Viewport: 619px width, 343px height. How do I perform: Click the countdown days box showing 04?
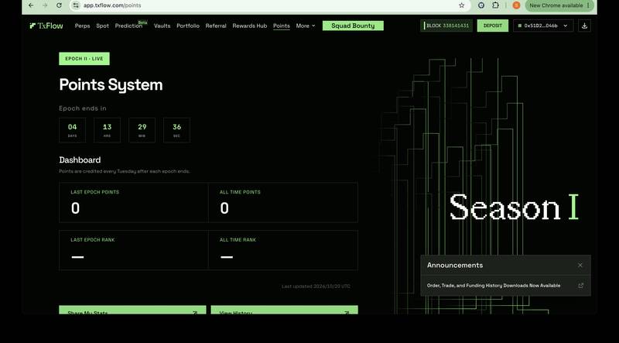72,130
